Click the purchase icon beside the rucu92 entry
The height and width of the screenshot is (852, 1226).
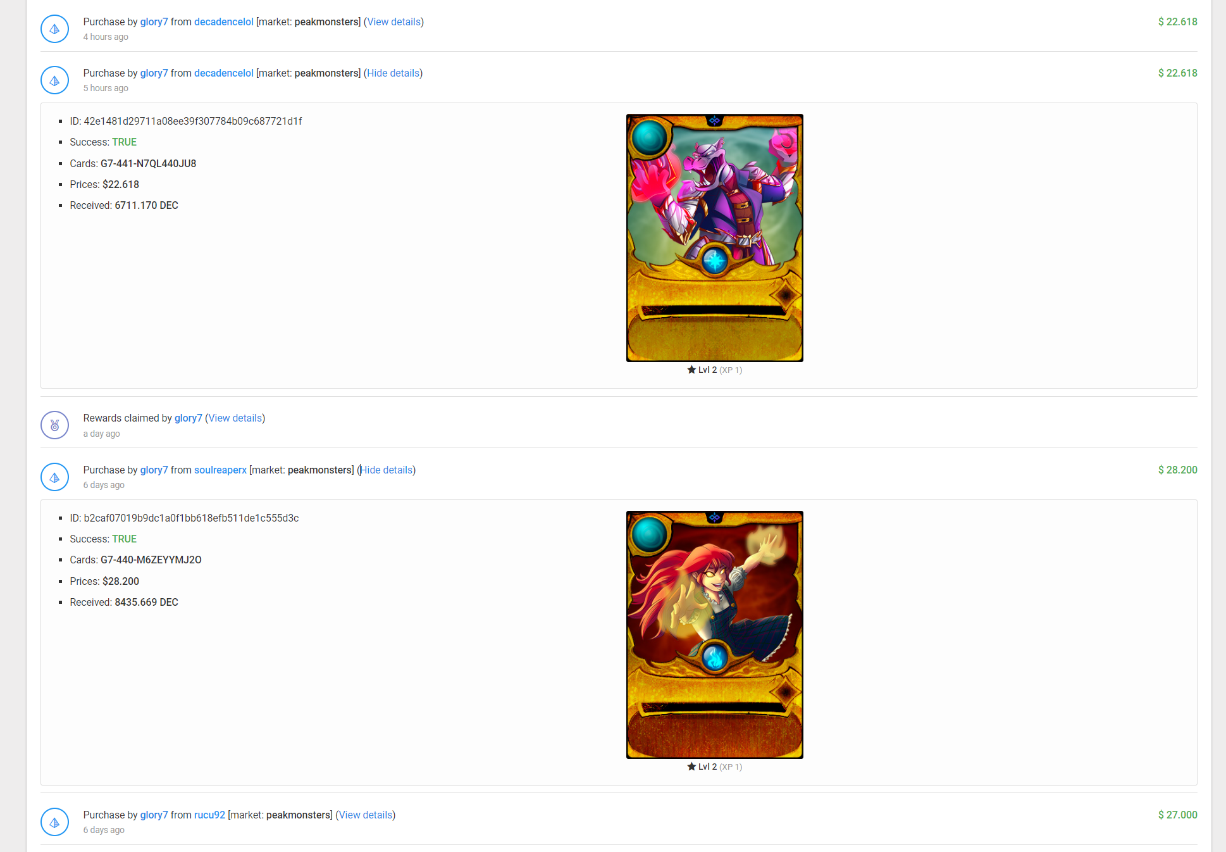tap(54, 822)
